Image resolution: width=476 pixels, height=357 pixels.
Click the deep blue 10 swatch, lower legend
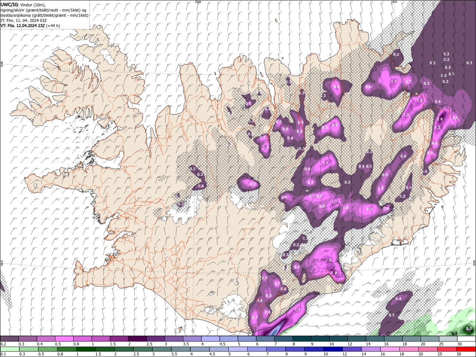332,349
